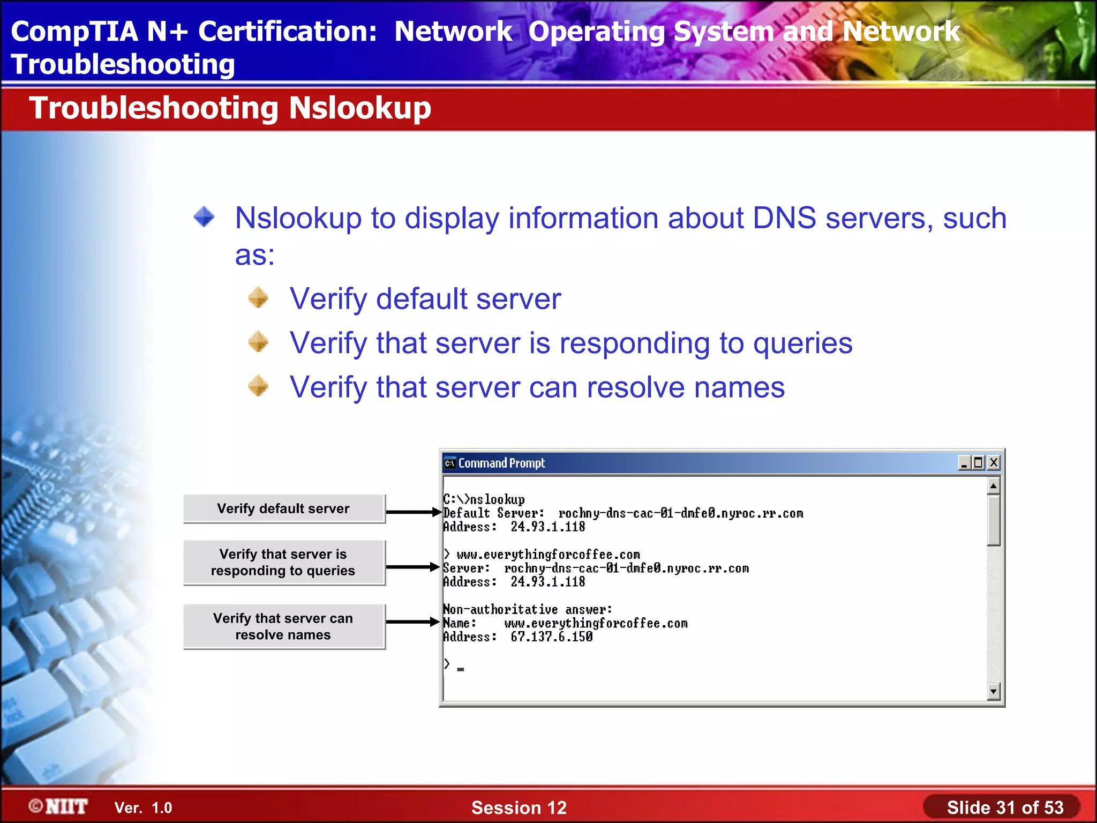Click the 'Slide 31 of 53' indicator
1097x823 pixels.
coord(1005,807)
